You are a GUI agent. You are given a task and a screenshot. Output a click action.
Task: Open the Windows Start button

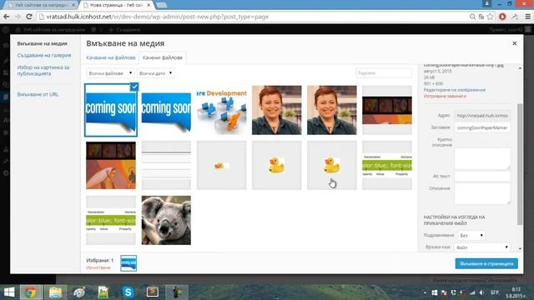click(x=9, y=292)
